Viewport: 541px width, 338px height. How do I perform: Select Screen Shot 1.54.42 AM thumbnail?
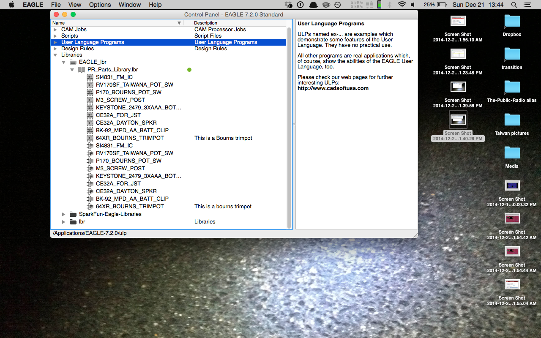pos(512,219)
